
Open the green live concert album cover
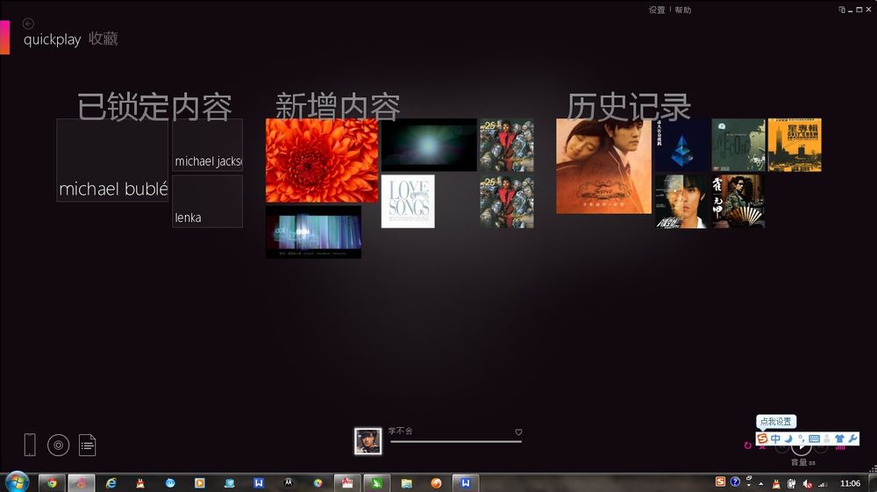[738, 145]
